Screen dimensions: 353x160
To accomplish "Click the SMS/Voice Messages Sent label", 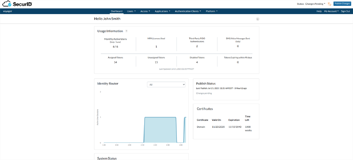I will (x=238, y=40).
